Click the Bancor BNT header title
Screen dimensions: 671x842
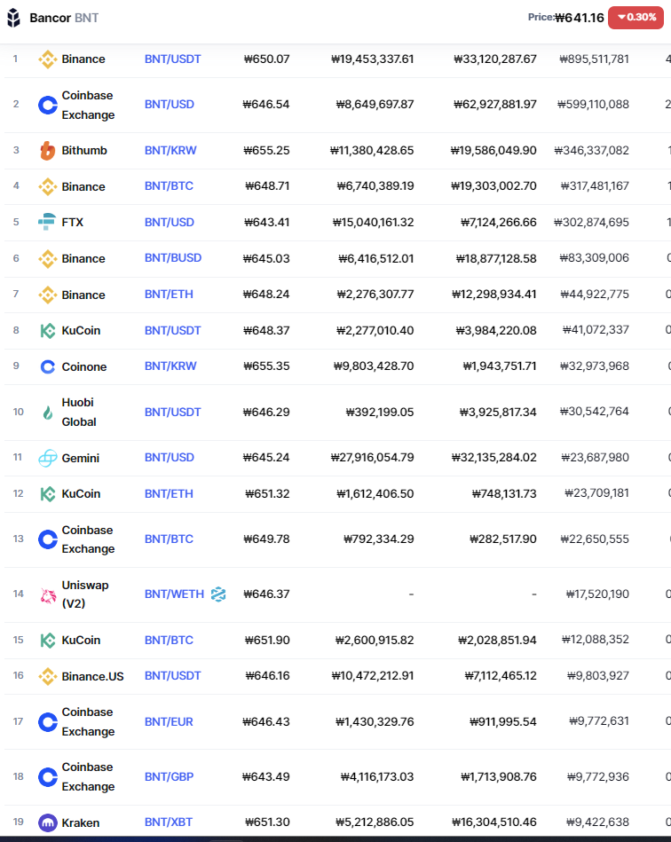(x=64, y=18)
